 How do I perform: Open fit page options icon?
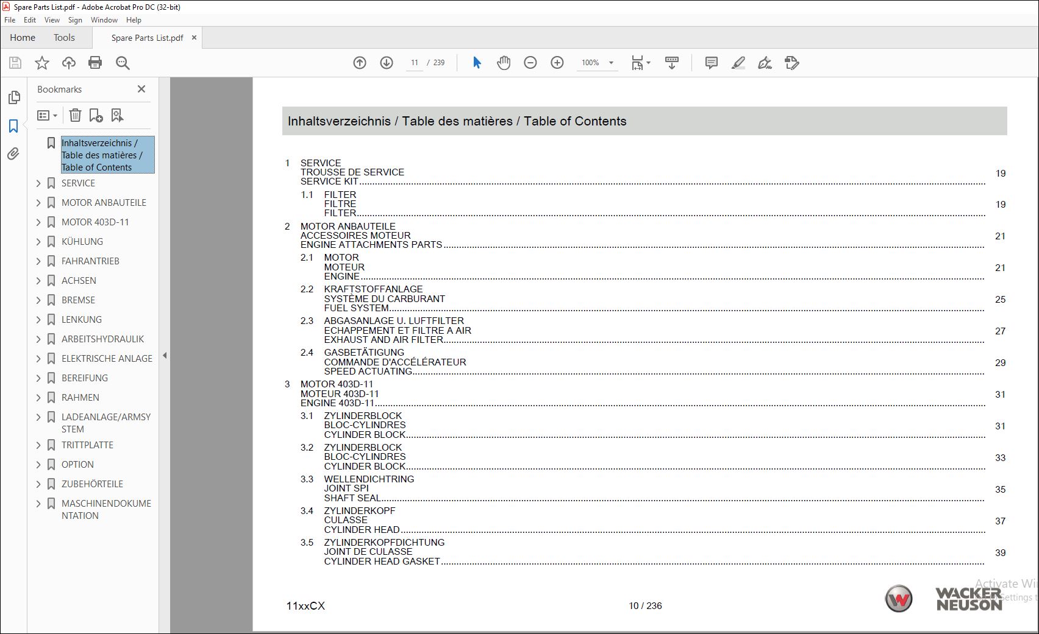click(640, 63)
